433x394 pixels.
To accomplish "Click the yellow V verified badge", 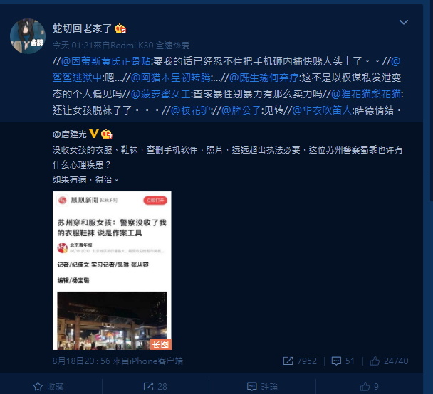I will click(94, 134).
